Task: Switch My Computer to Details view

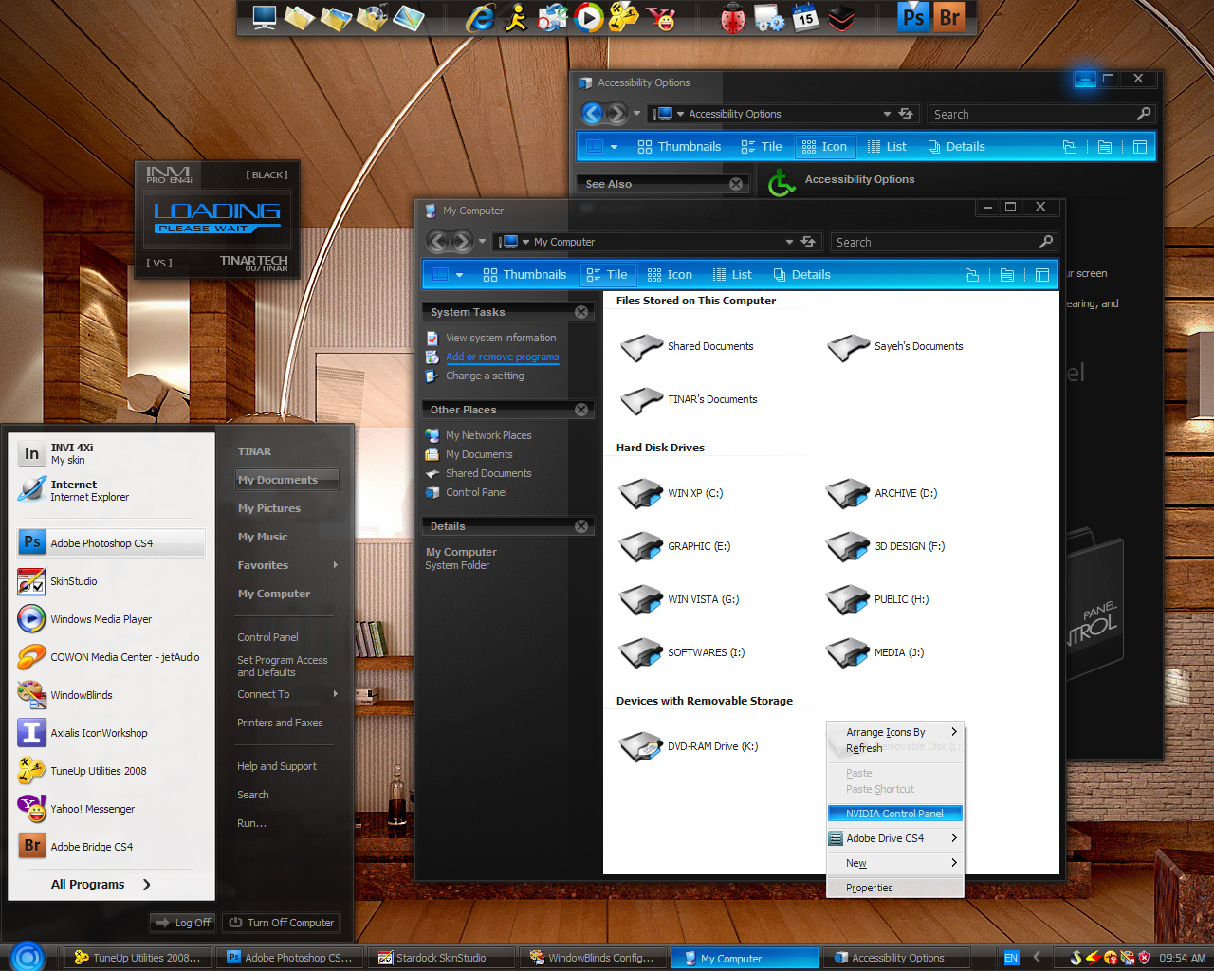Action: (x=801, y=275)
